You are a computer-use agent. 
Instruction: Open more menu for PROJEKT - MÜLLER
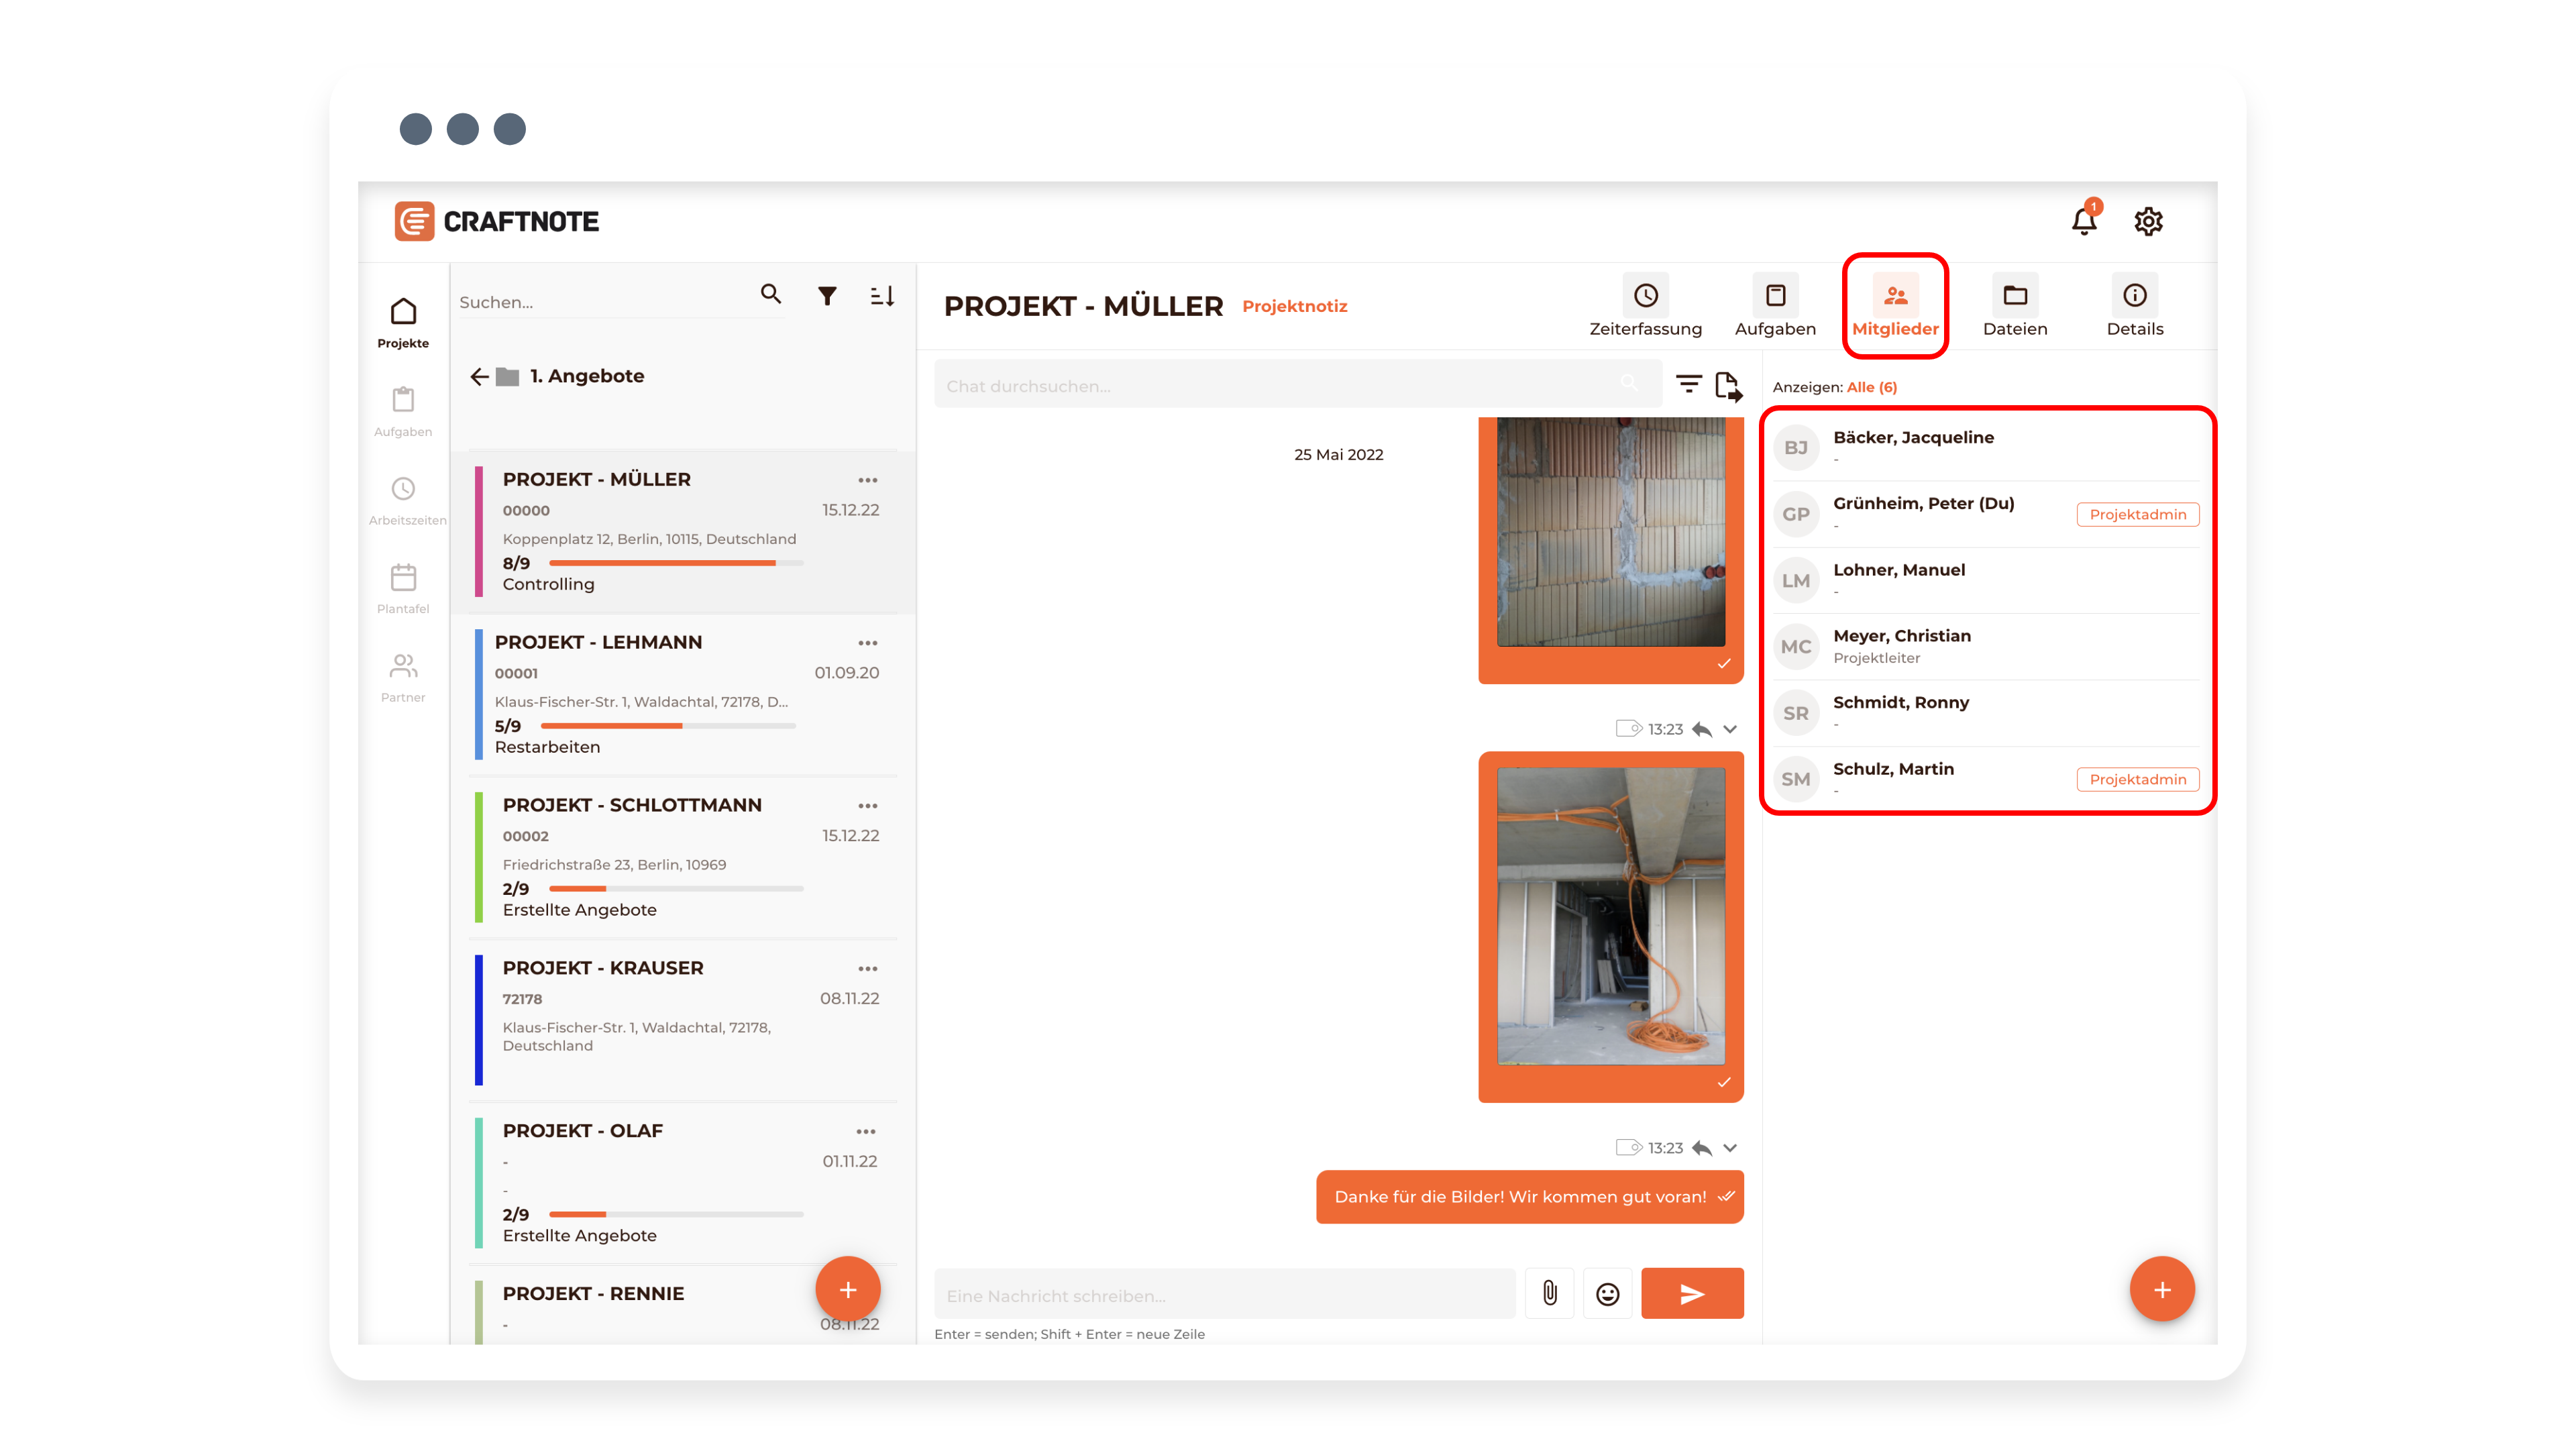pos(867,480)
